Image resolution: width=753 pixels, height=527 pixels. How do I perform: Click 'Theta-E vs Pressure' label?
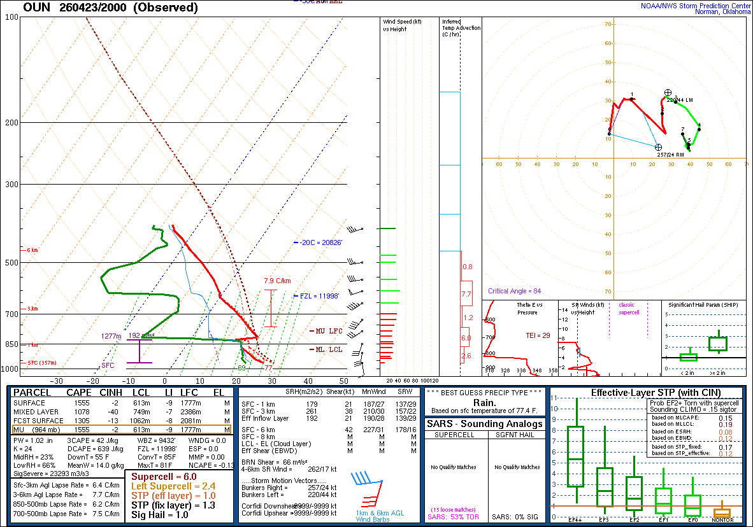click(x=529, y=309)
